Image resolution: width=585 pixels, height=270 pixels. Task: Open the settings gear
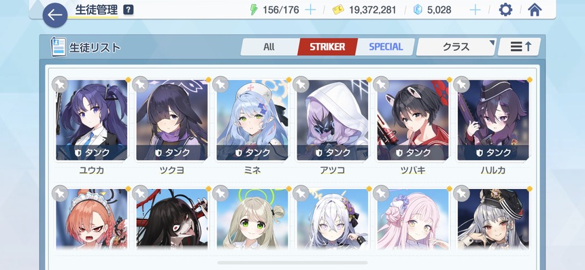tap(505, 10)
